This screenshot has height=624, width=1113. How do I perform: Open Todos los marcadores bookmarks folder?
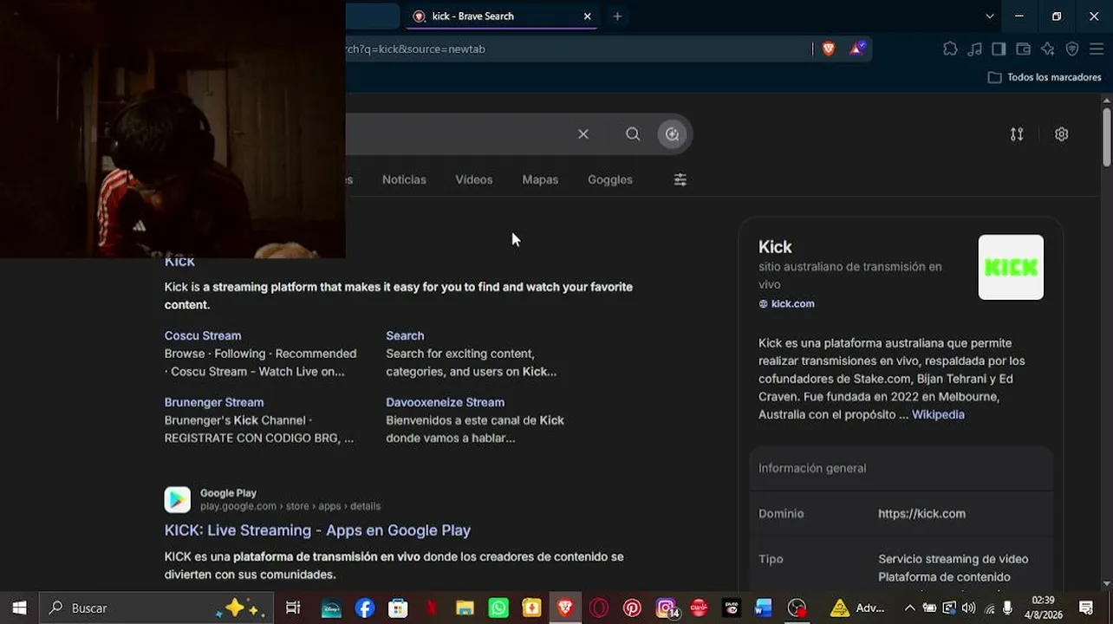click(1045, 78)
